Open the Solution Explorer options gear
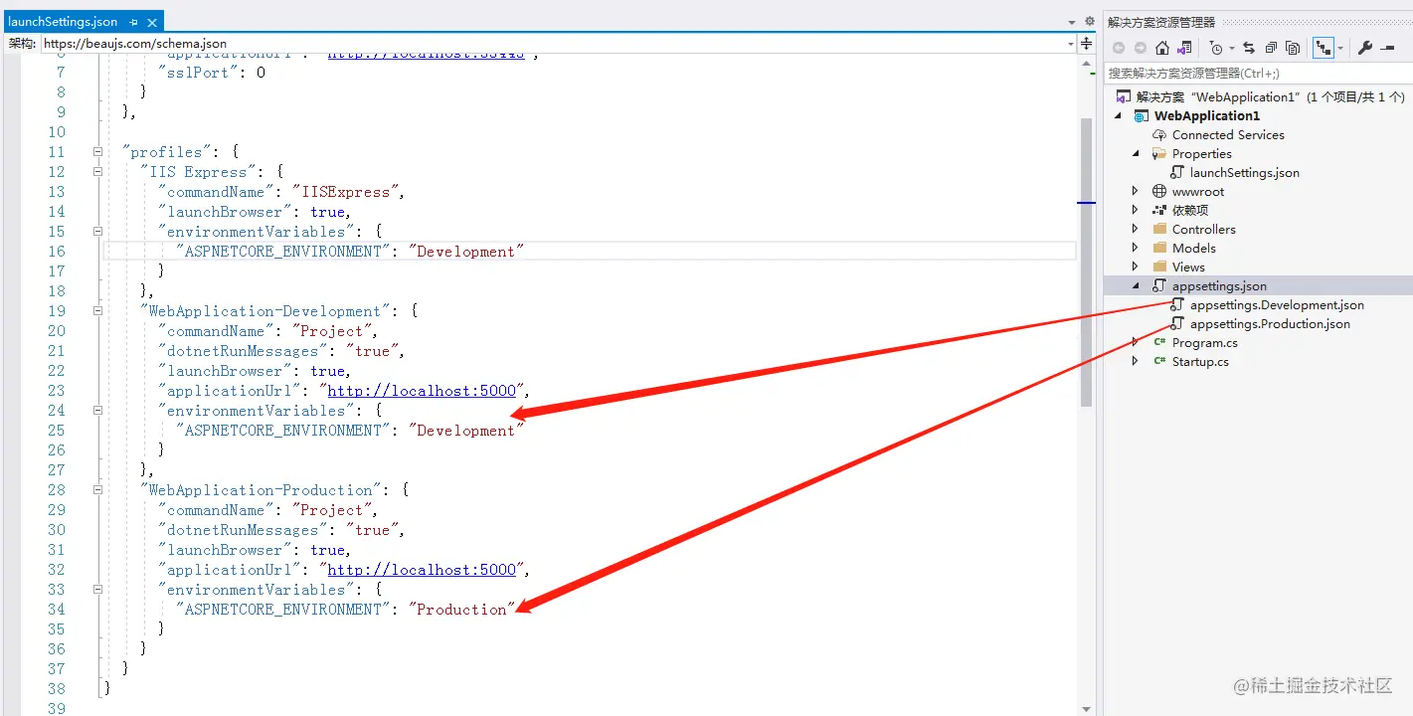This screenshot has height=716, width=1413. pyautogui.click(x=1090, y=21)
